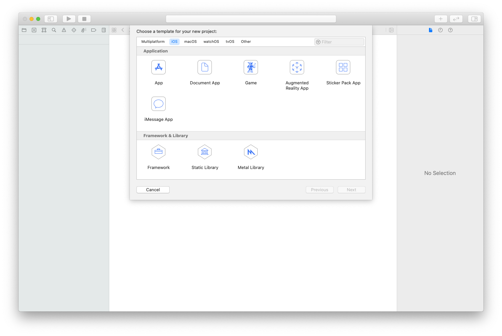
Task: Click the Stop button in toolbar
Action: [84, 19]
